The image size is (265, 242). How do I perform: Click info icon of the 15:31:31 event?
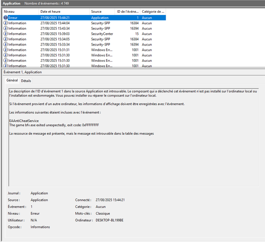5,50
